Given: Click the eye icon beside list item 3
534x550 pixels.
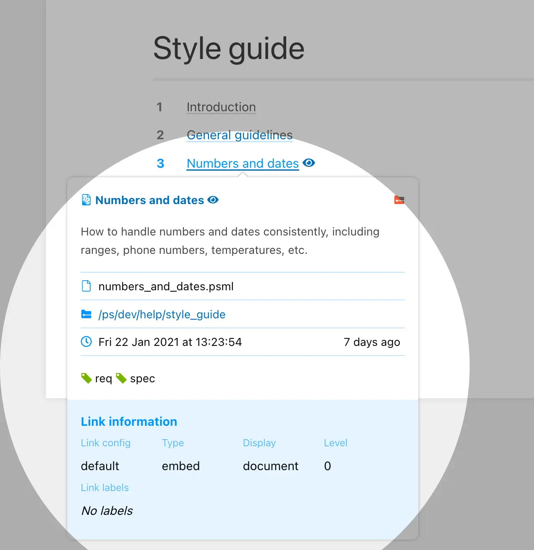Looking at the screenshot, I should (x=309, y=163).
